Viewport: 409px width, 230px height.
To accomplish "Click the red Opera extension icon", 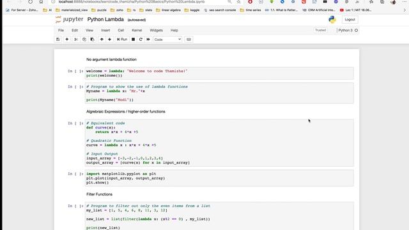I will [250, 2].
